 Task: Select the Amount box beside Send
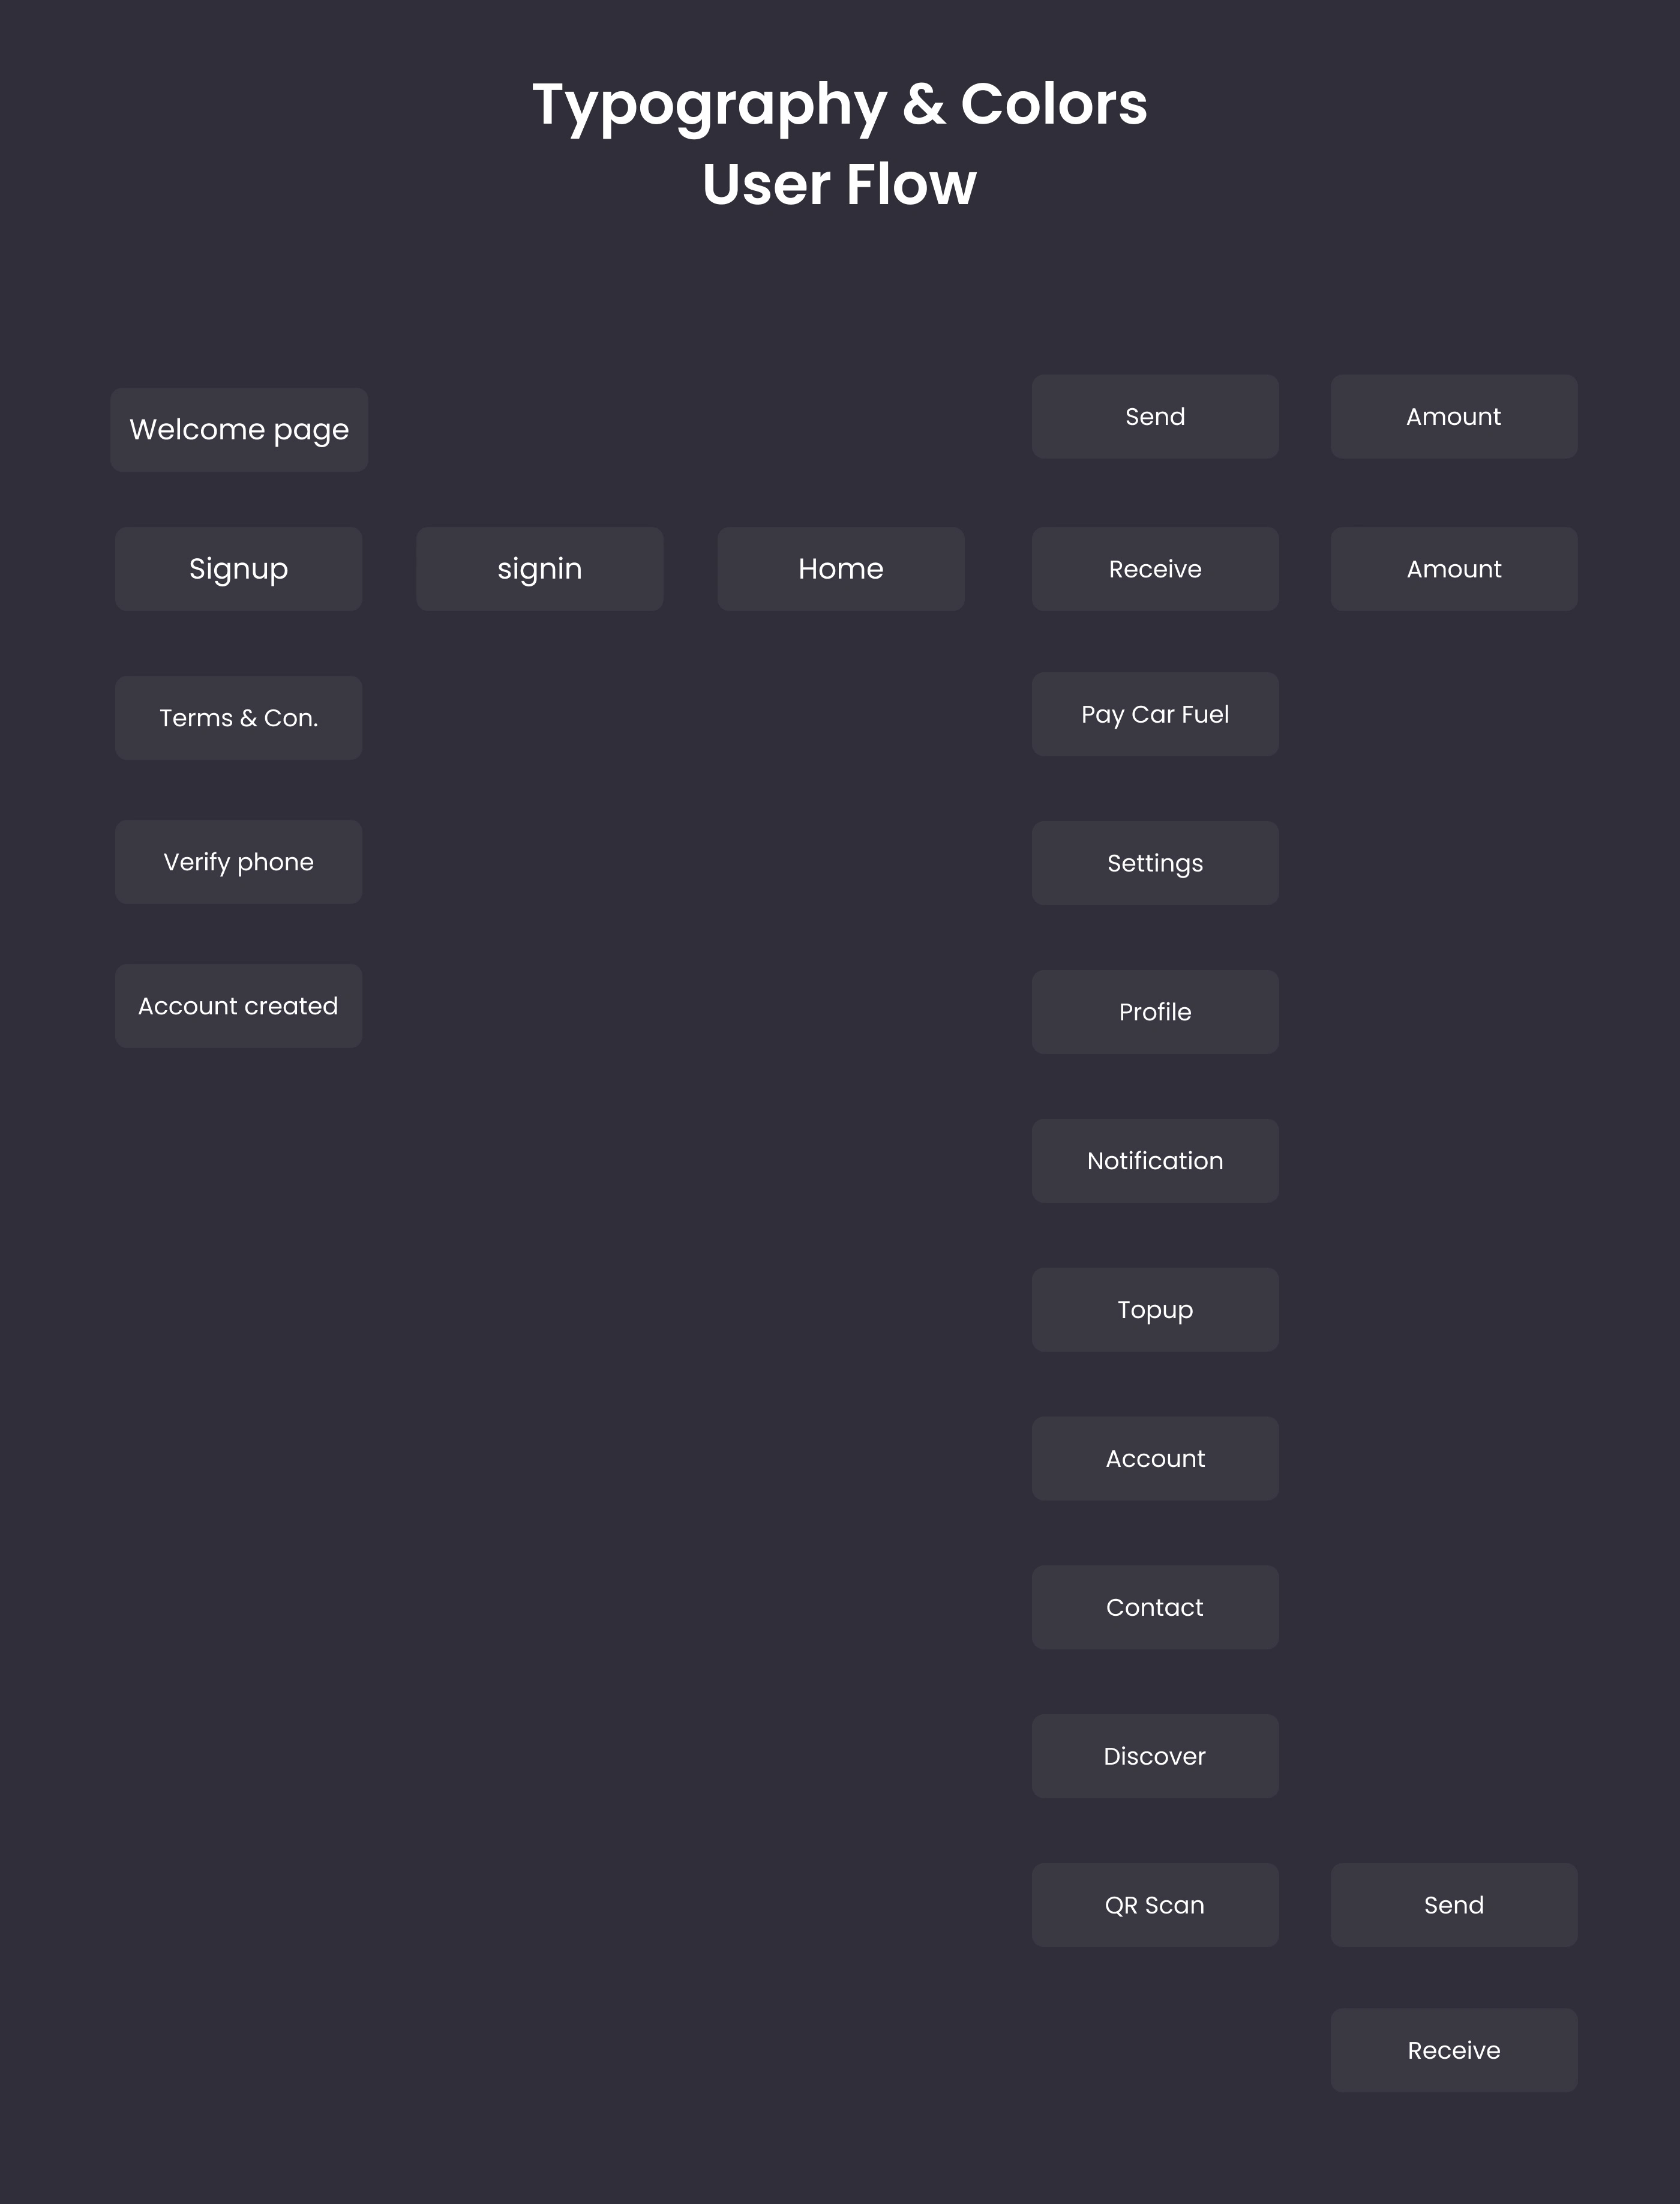[x=1453, y=416]
